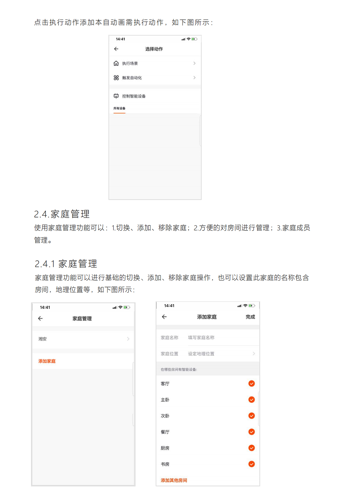Screen dimensions: 345x498
Task: Click the 控制智能设备 device icon
Action: [x=116, y=96]
